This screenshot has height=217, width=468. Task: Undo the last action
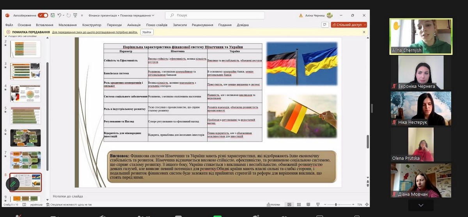tap(60, 15)
